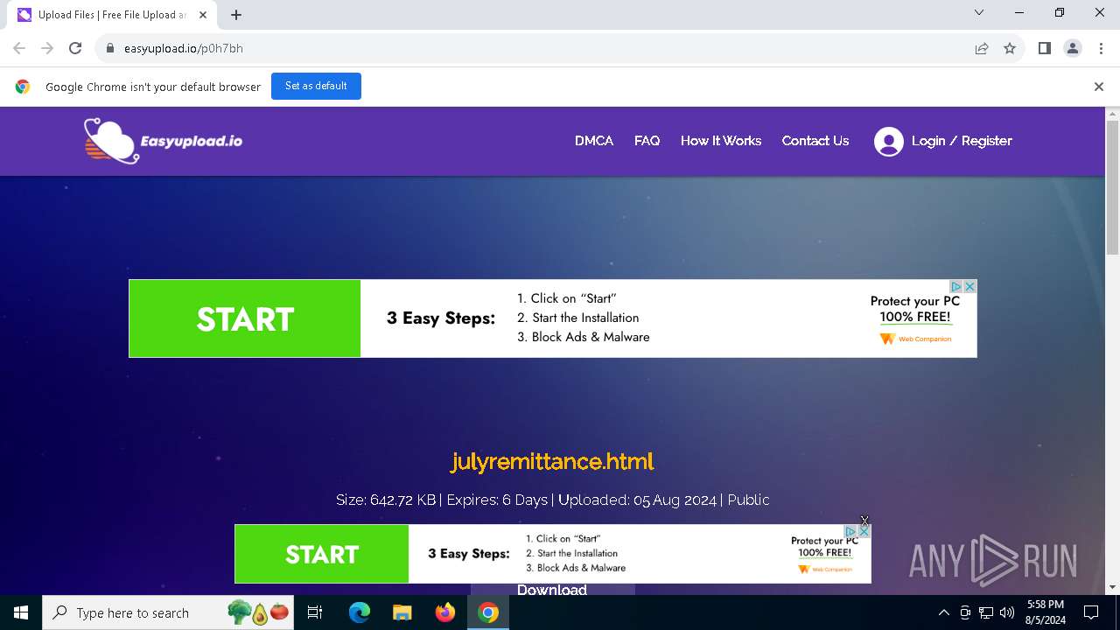Viewport: 1120px width, 630px height.
Task: Open AdChoices icon on top ad banner
Action: click(x=956, y=287)
